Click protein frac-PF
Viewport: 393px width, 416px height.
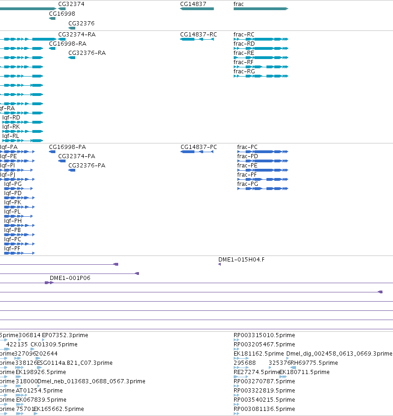click(x=247, y=175)
